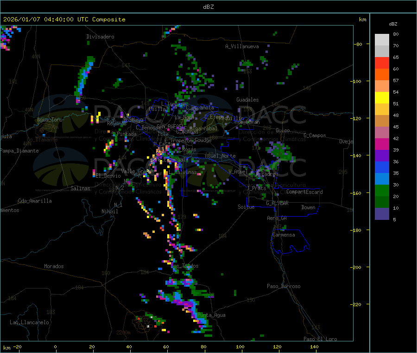Screen dimensions: 417x353
Task: Click the '-200' km y-axis tick
Action: pos(357,267)
